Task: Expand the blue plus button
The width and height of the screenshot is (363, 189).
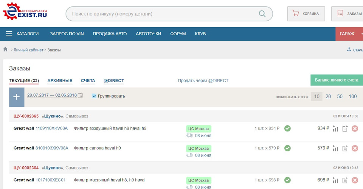Action: [17, 97]
